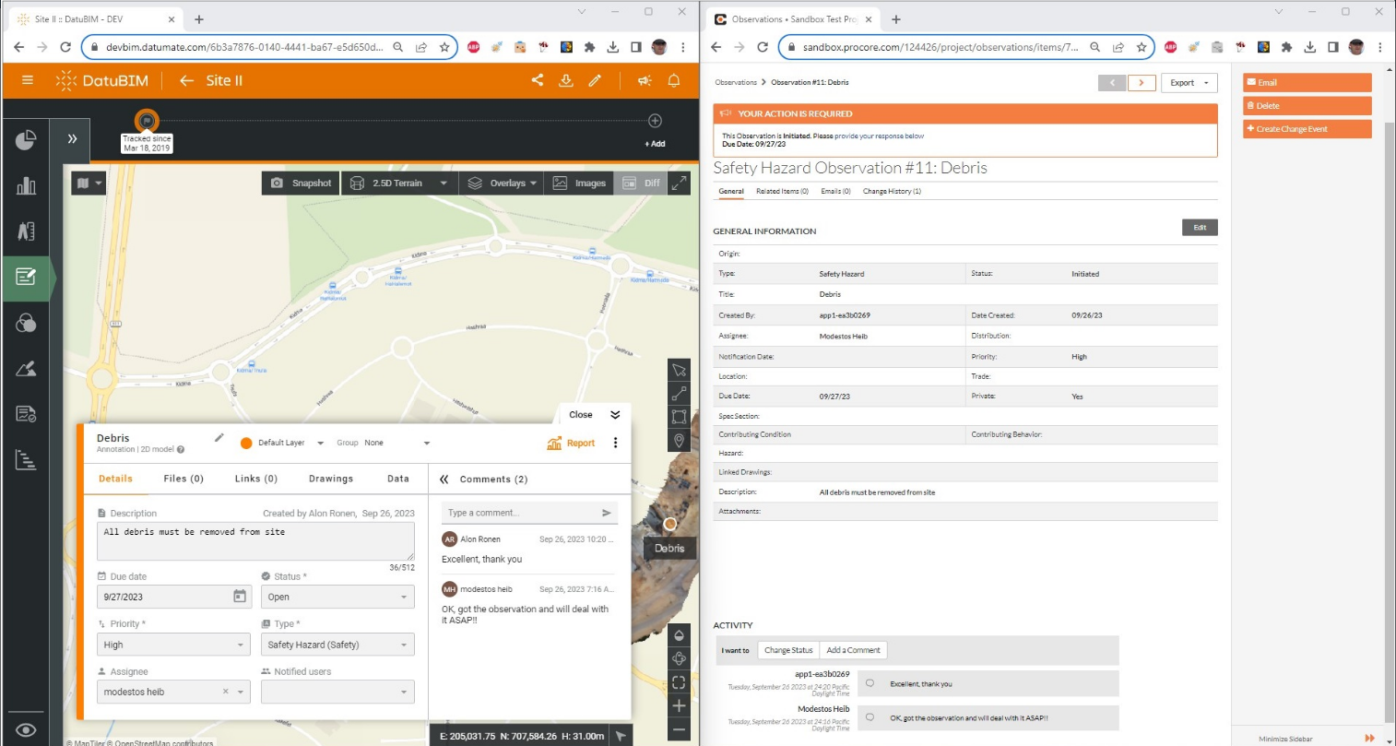The height and width of the screenshot is (746, 1396).
Task: Open the Type Safety Hazard dropdown
Action: [x=337, y=645]
